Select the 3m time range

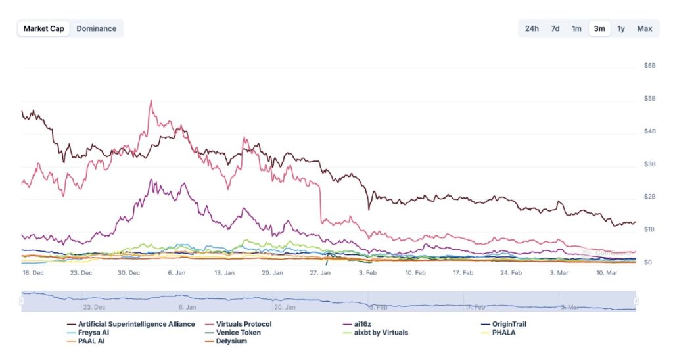[599, 28]
